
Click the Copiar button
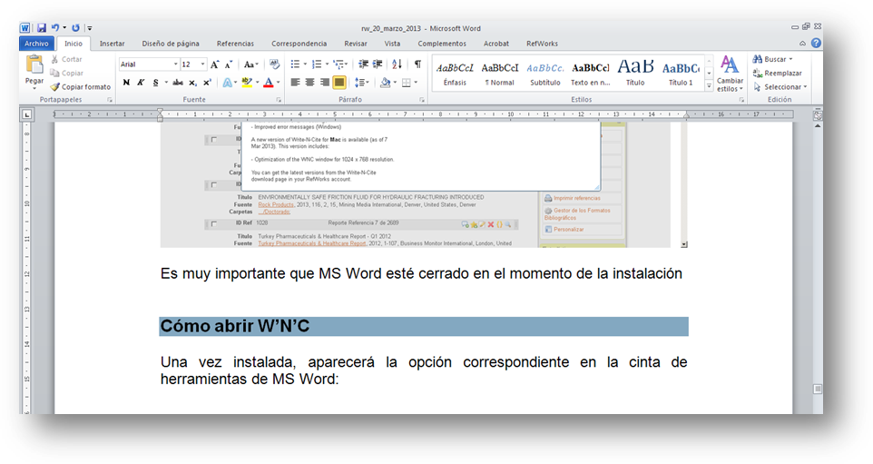pos(66,73)
